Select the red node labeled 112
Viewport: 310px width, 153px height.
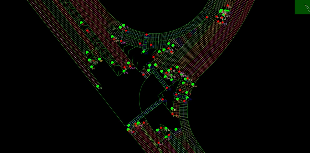144,123
